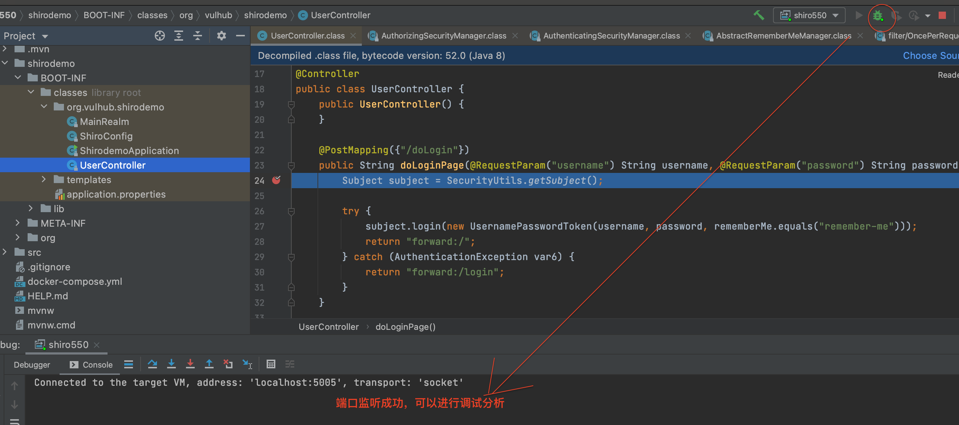Viewport: 959px width, 425px height.
Task: Toggle the breakpoint on line 24
Action: (x=276, y=180)
